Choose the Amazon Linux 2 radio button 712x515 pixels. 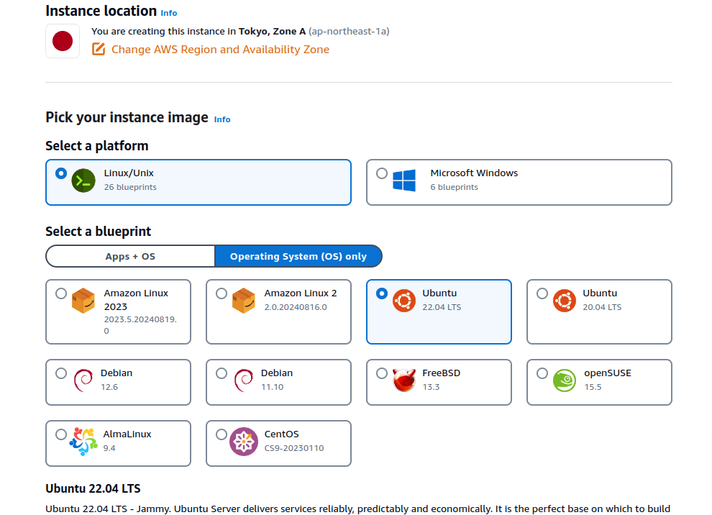click(x=221, y=294)
